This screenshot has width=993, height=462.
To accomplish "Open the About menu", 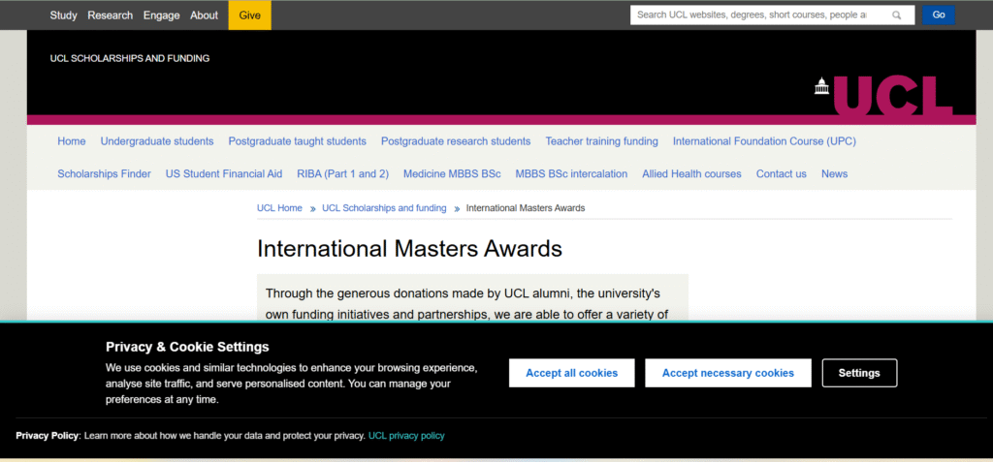I will click(204, 15).
